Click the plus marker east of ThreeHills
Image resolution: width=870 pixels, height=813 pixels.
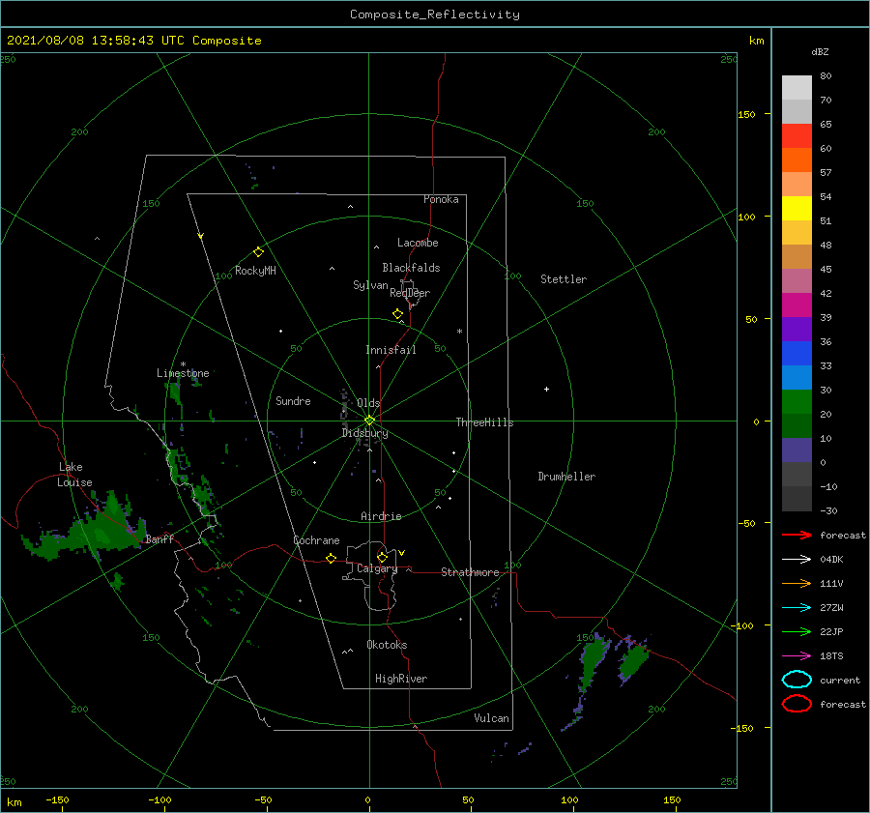point(546,389)
